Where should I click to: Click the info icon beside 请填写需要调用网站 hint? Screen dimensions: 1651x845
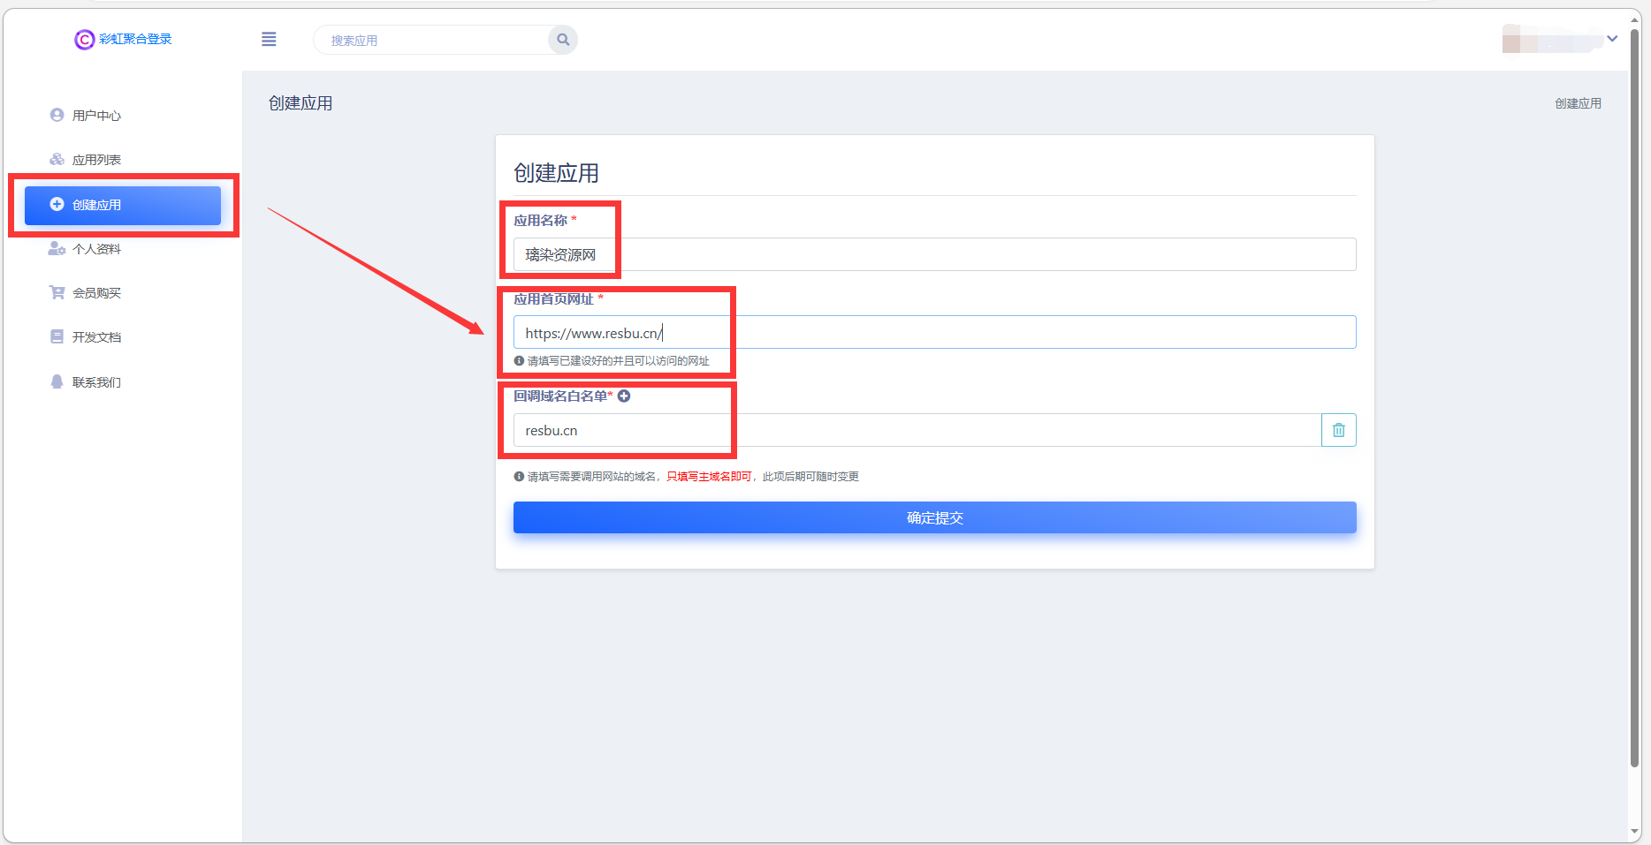pyautogui.click(x=519, y=476)
